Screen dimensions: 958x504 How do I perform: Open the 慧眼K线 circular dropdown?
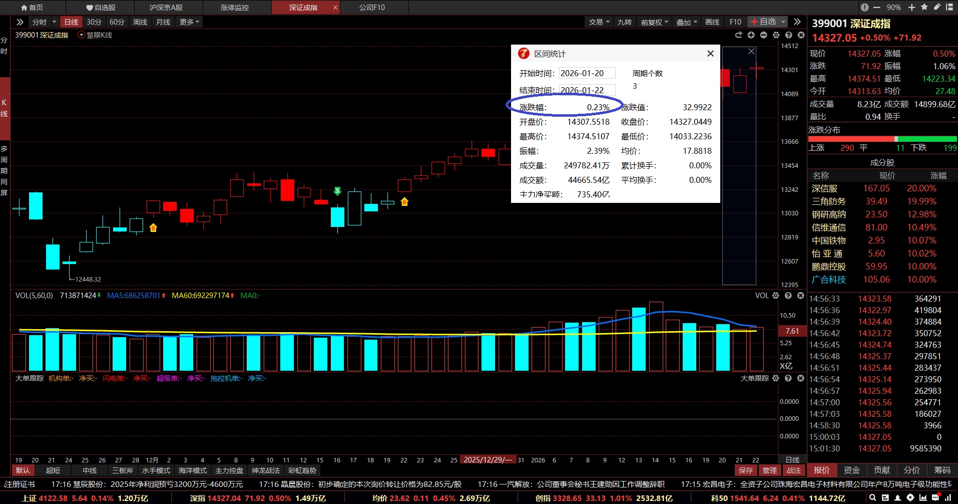coord(82,35)
